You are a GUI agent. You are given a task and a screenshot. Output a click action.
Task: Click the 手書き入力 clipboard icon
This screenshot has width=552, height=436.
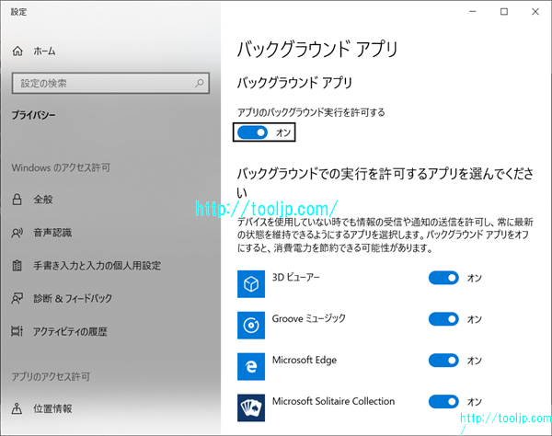coord(17,265)
